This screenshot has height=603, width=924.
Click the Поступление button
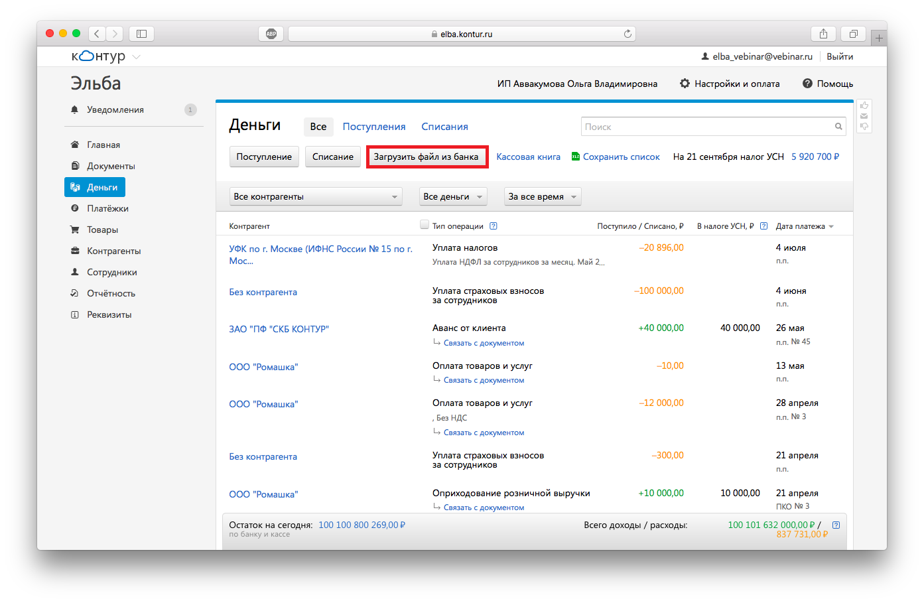264,157
